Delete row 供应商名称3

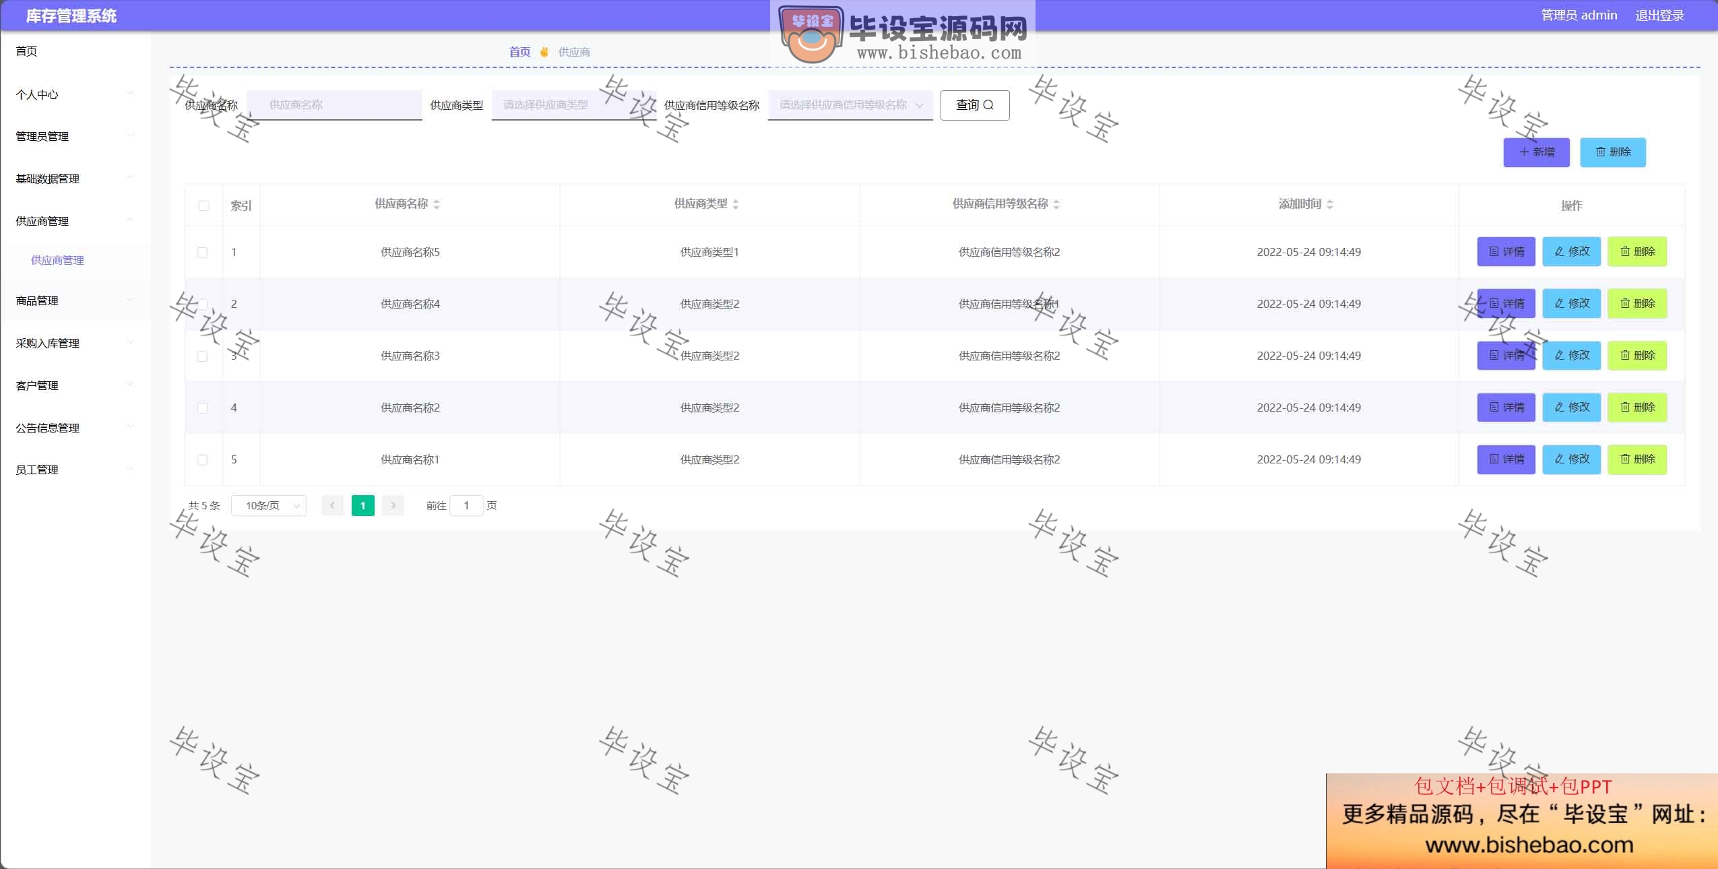pos(1637,355)
